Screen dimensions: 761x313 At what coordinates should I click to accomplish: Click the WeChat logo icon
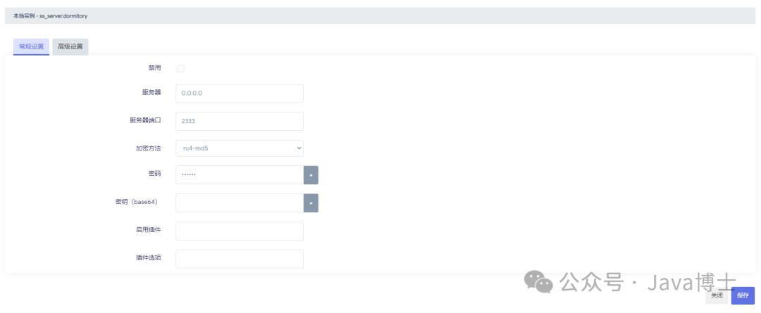tap(538, 282)
